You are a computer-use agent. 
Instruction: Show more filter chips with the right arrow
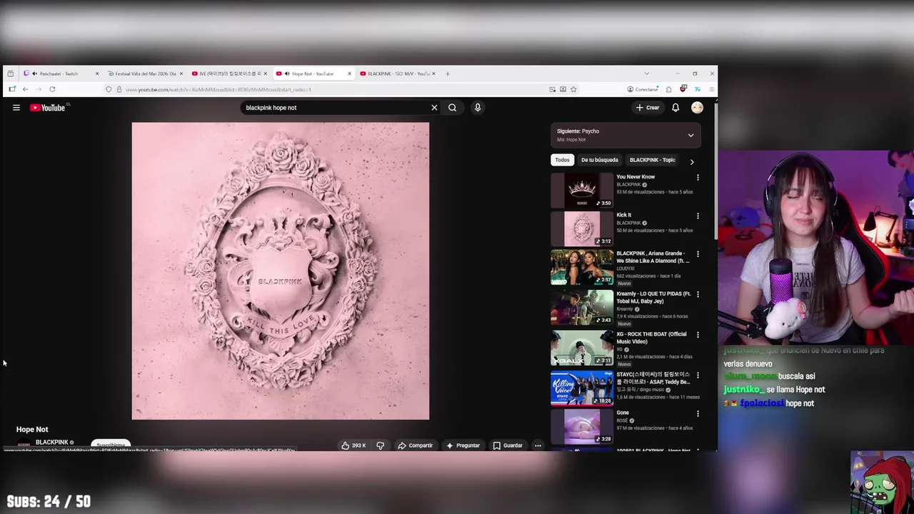pyautogui.click(x=691, y=161)
